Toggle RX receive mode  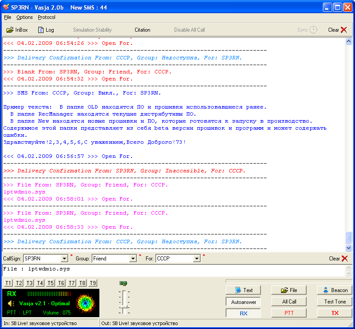point(244,313)
